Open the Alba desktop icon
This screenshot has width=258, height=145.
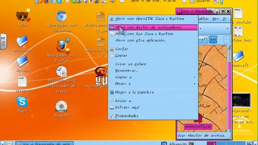[23, 17]
